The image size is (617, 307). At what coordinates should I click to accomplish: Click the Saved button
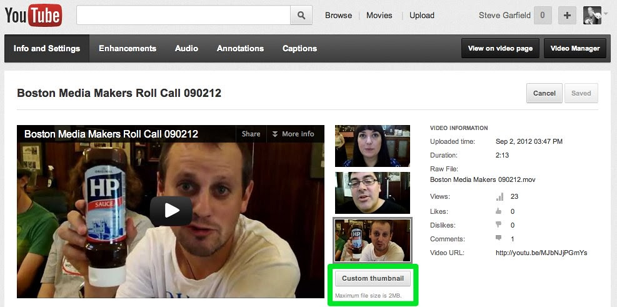[581, 93]
